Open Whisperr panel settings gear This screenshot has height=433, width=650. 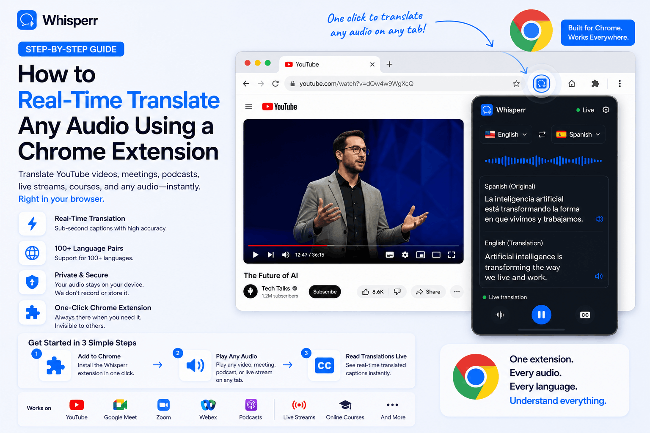(x=606, y=110)
